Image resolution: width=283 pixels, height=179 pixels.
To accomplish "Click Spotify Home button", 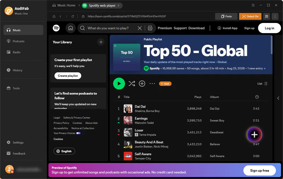I will (70, 28).
